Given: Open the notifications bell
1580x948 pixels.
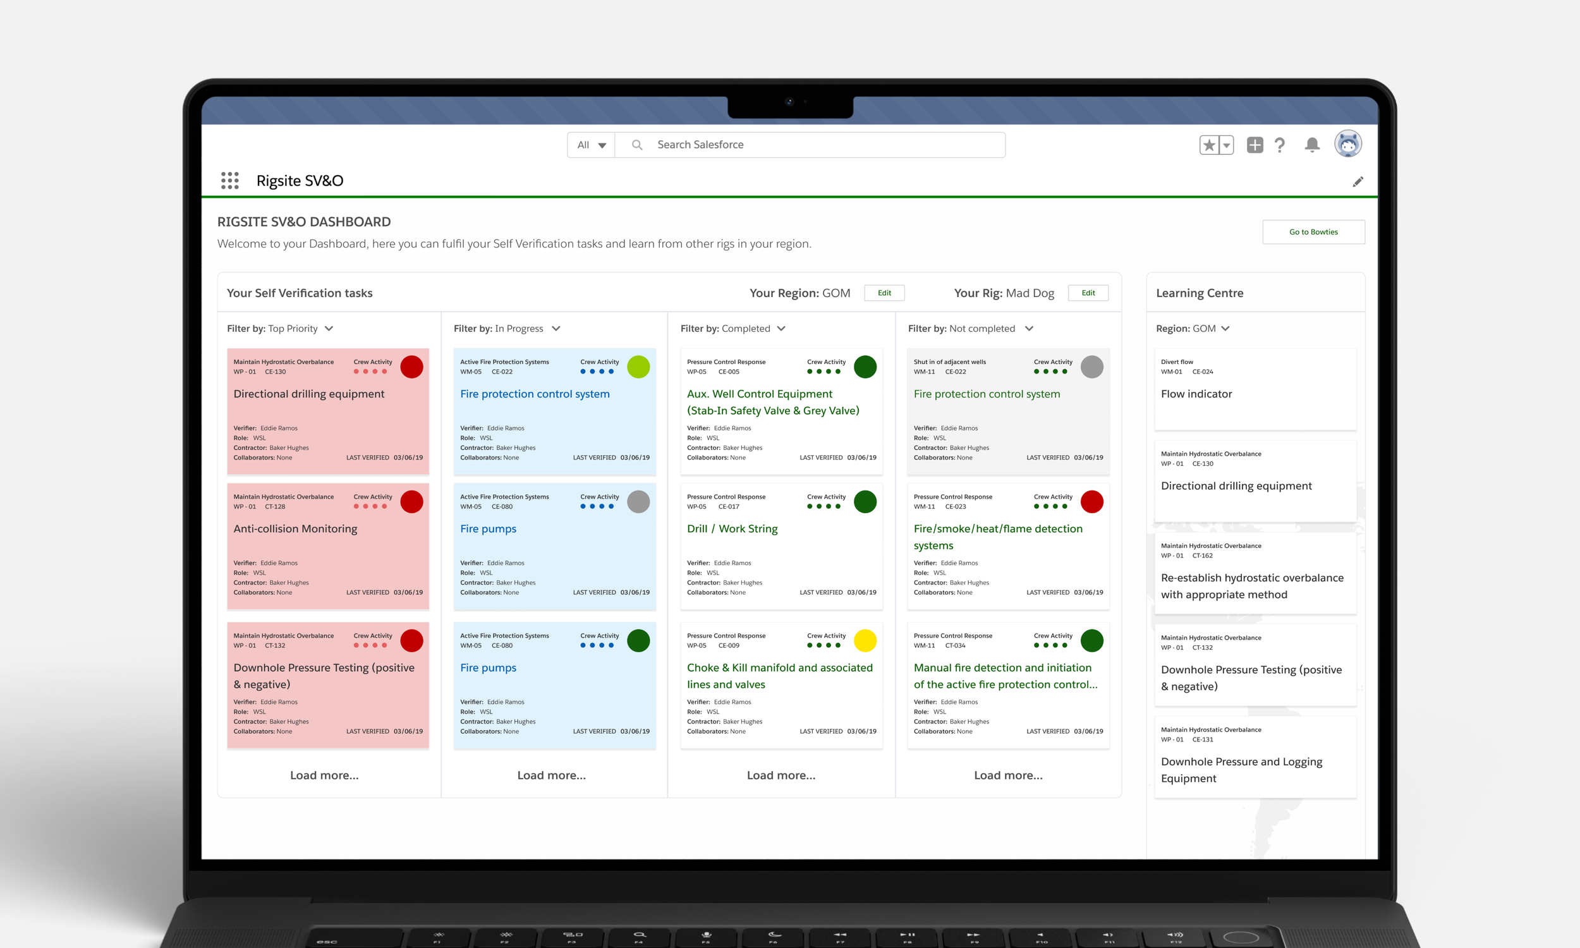Looking at the screenshot, I should point(1312,145).
